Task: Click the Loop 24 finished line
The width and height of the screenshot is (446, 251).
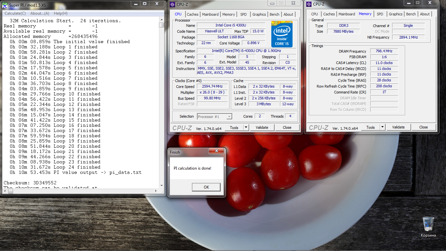Action: pos(55,167)
